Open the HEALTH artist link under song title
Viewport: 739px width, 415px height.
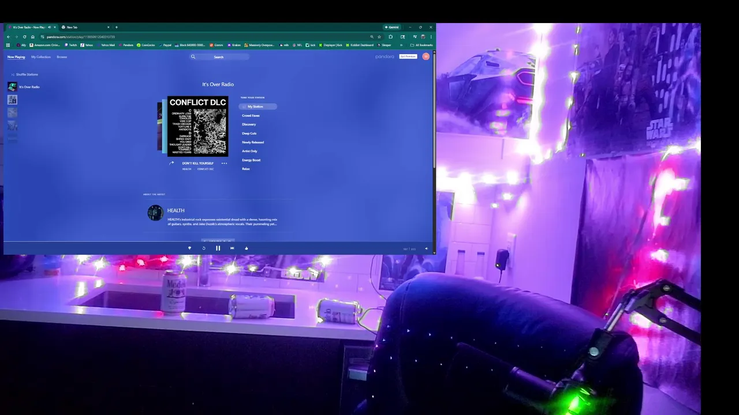(186, 169)
